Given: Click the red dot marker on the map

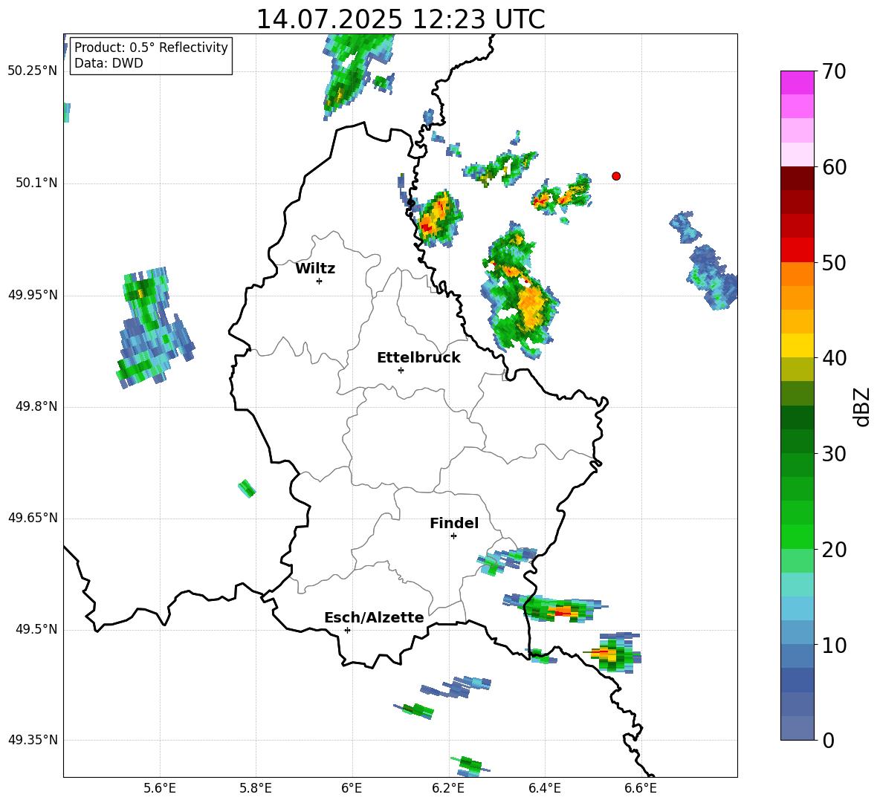Looking at the screenshot, I should click(x=616, y=176).
